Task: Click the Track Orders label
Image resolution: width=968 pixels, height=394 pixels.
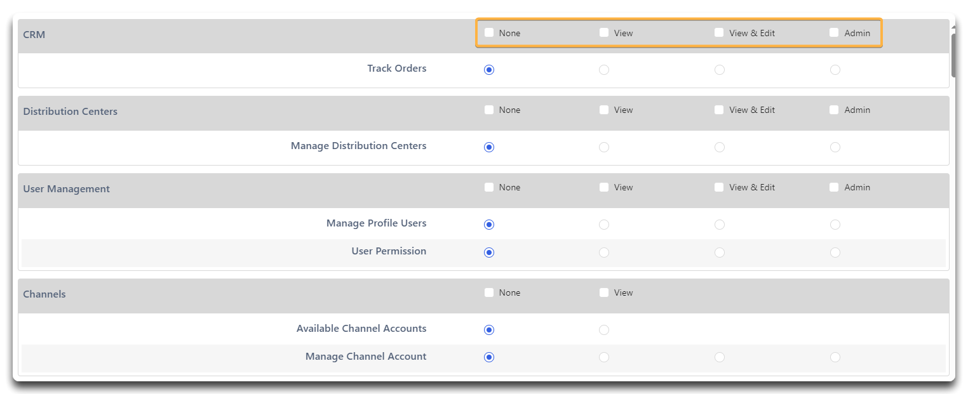Action: coord(397,68)
